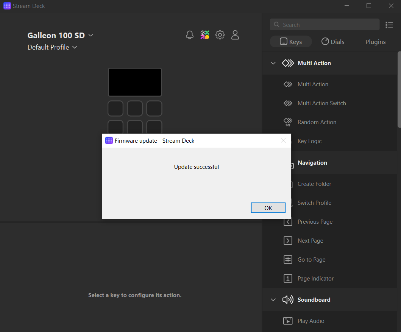Select the Create Folder action
Image resolution: width=401 pixels, height=332 pixels.
click(314, 184)
